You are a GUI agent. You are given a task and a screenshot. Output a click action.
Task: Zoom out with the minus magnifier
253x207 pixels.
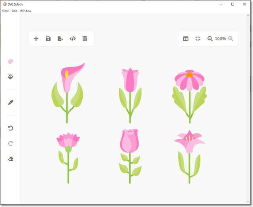tap(210, 39)
